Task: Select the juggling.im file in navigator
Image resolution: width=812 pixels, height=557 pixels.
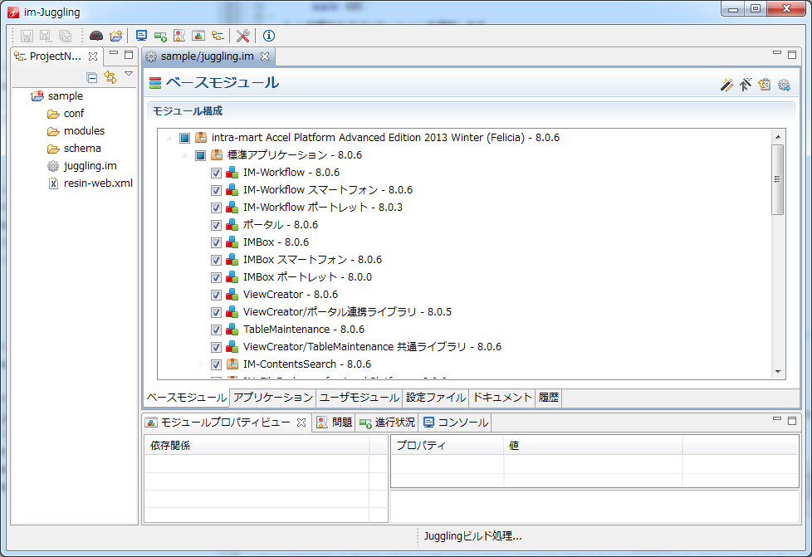Action: click(90, 166)
